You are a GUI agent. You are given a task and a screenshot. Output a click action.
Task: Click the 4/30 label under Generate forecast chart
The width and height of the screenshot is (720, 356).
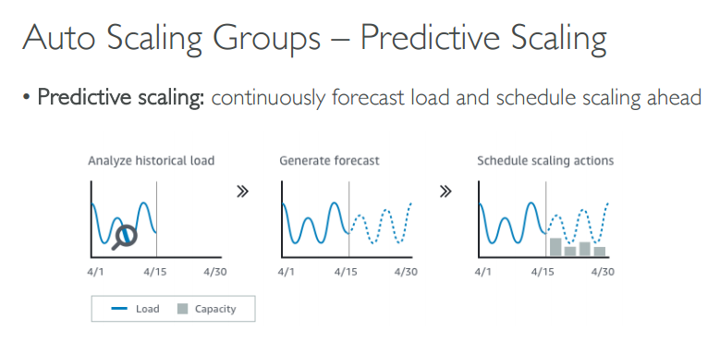[406, 272]
